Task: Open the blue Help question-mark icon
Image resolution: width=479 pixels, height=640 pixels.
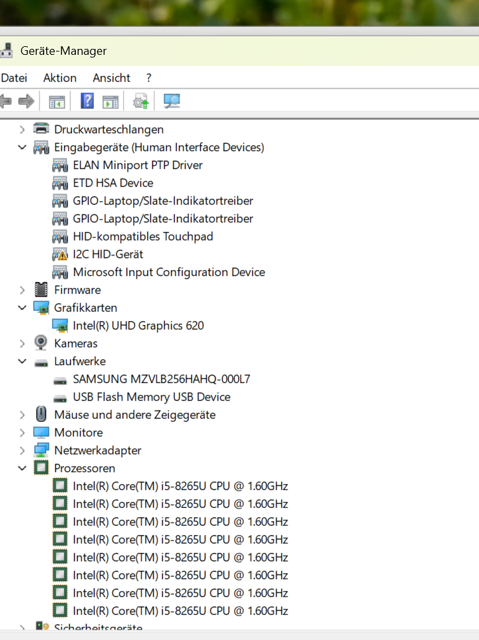Action: pos(87,101)
